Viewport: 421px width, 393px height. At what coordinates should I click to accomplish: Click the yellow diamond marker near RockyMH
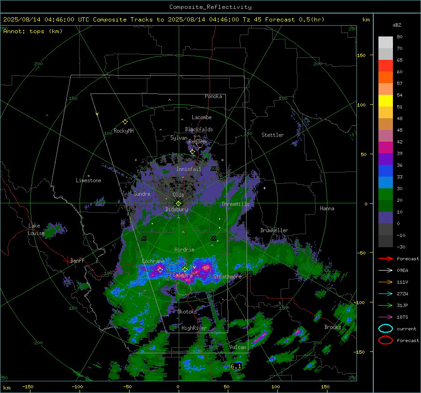click(x=125, y=122)
